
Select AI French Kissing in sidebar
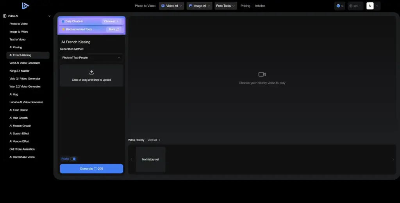pos(28,55)
